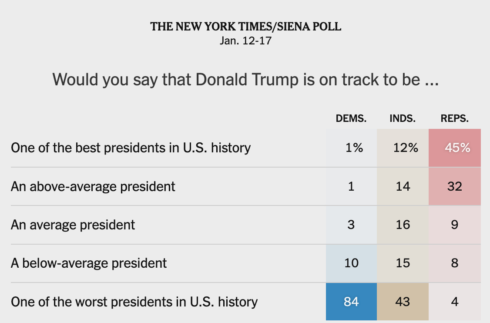Screen dimensions: 490x323
Task: Click the red 45% Republicans cell
Action: pos(455,148)
